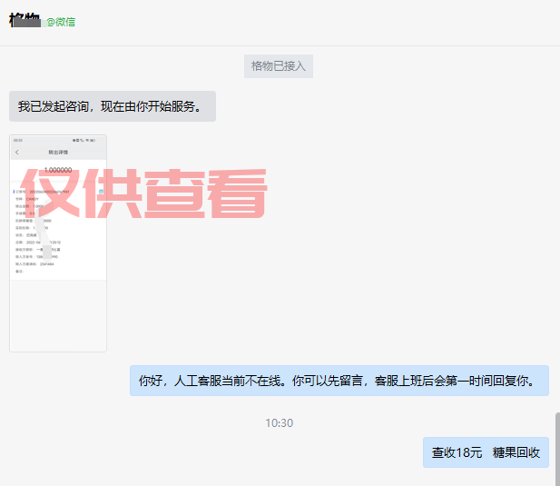The height and width of the screenshot is (486, 560).
Task: Click the back arrow inside the screenshot
Action: coord(17,153)
